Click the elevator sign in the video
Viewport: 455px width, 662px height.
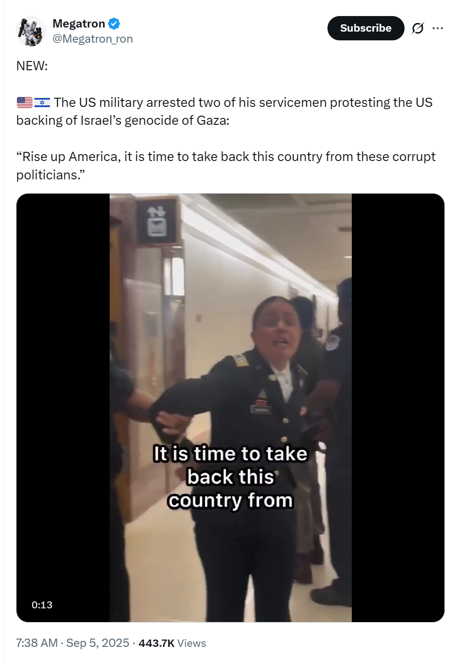[157, 221]
